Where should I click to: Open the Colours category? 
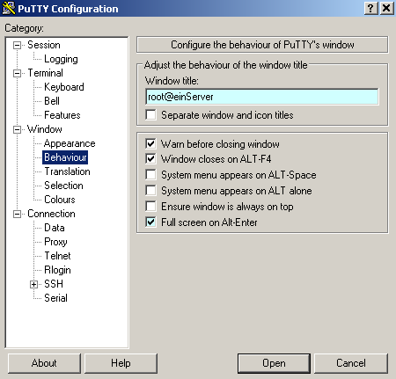(x=60, y=200)
